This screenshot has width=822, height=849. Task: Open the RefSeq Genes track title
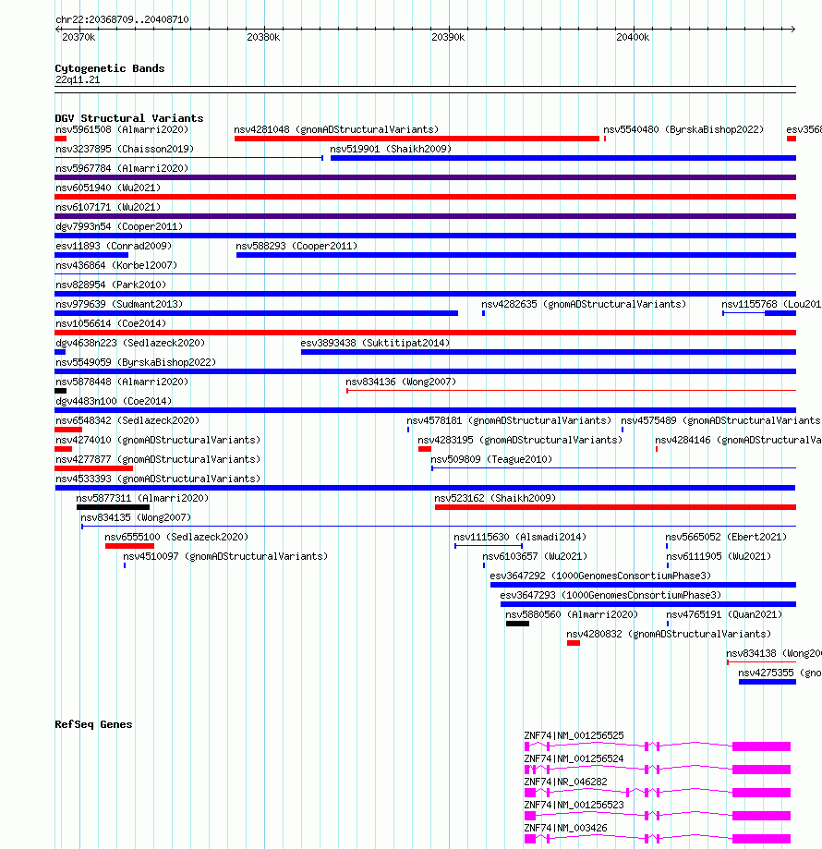(x=93, y=724)
